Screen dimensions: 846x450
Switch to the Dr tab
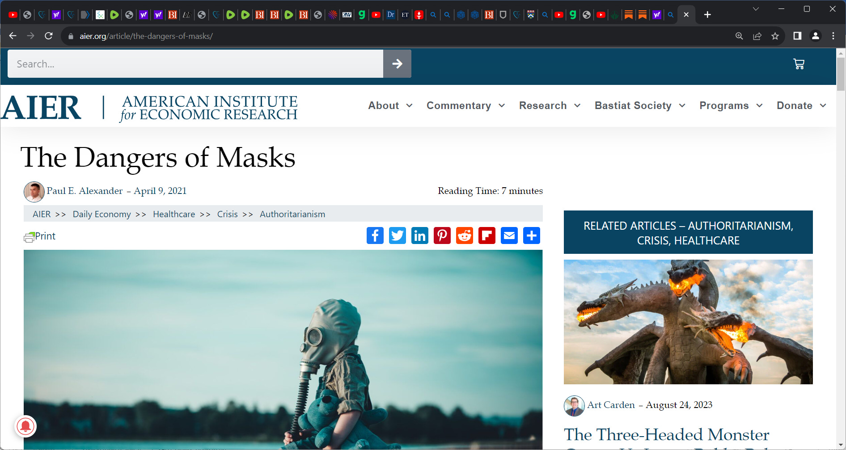click(x=390, y=15)
